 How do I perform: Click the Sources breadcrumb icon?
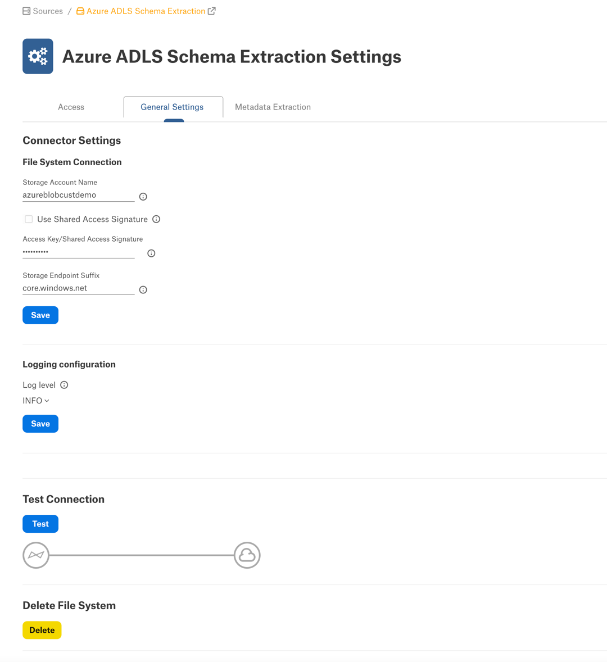[26, 11]
